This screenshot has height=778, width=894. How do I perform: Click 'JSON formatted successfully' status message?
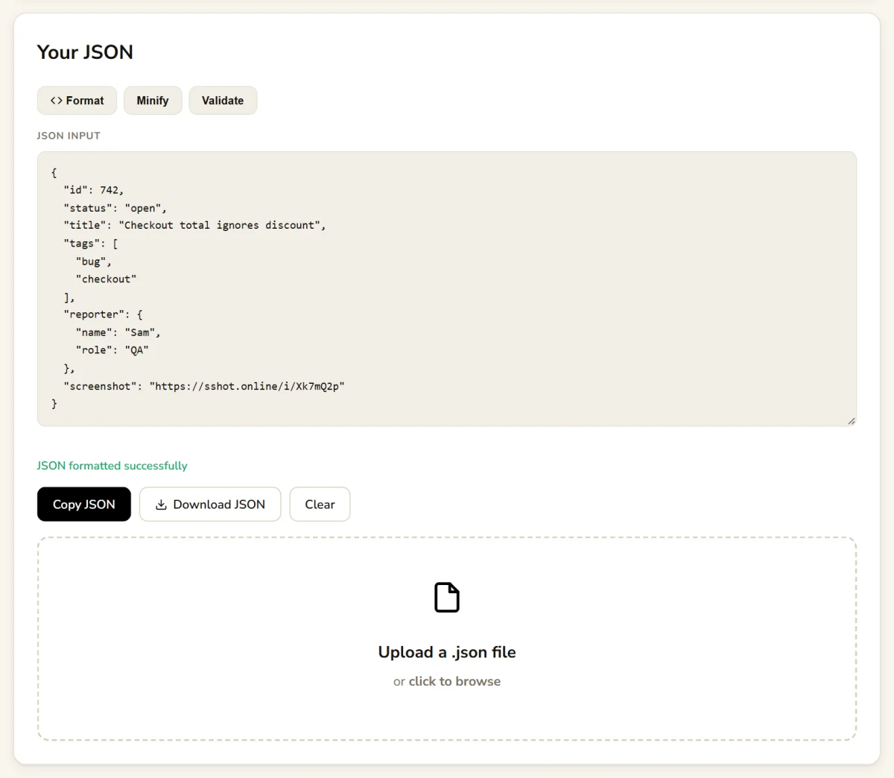click(112, 466)
